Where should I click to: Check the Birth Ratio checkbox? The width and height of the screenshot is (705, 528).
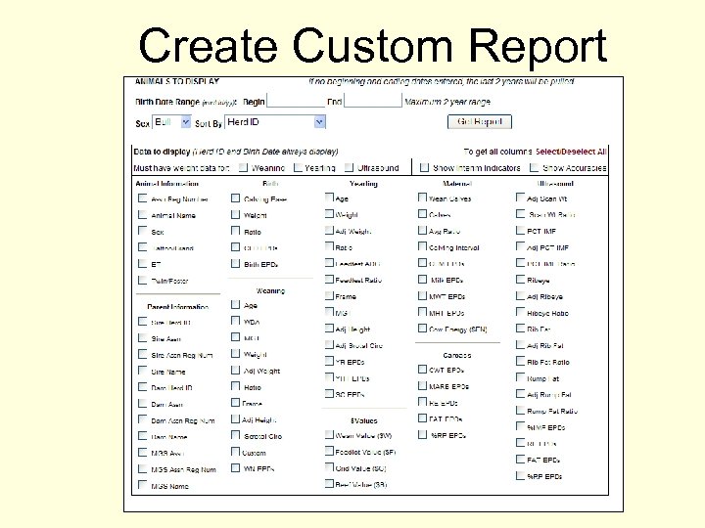click(235, 231)
